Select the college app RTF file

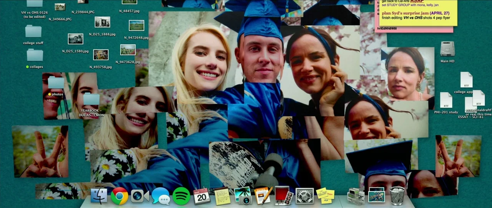[466, 80]
